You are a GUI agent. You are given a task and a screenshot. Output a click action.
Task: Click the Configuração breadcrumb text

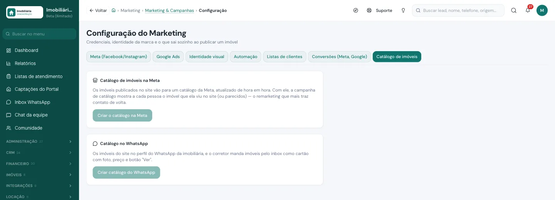[213, 10]
